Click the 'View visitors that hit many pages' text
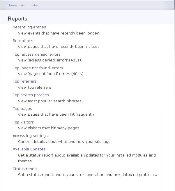Screen dimensions: 175x191 tap(49, 128)
